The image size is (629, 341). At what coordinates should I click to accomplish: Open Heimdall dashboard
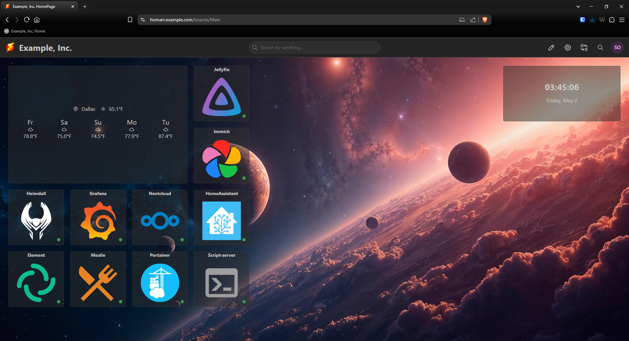click(x=36, y=217)
